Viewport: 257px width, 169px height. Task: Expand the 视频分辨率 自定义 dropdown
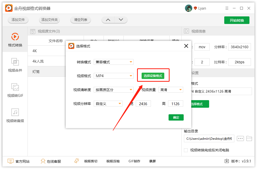(108, 103)
